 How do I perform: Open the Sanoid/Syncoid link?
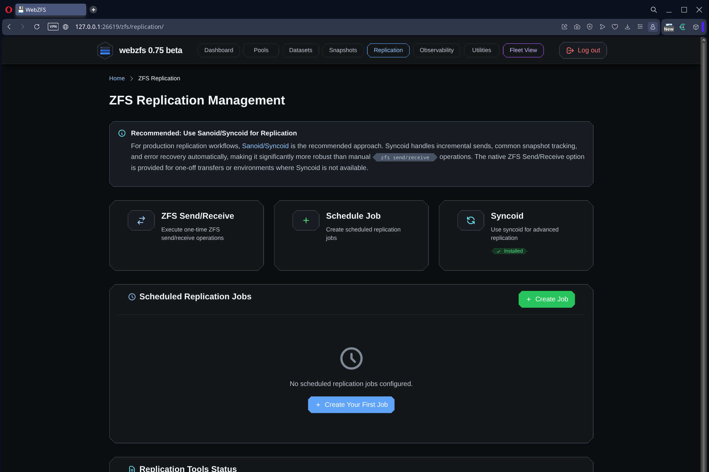[265, 146]
